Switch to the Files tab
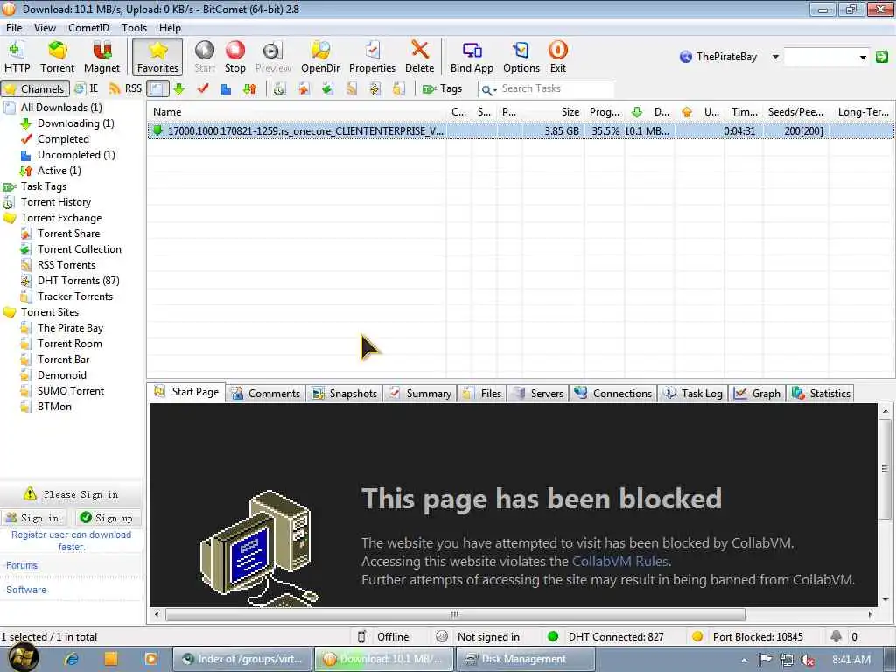 pyautogui.click(x=483, y=393)
